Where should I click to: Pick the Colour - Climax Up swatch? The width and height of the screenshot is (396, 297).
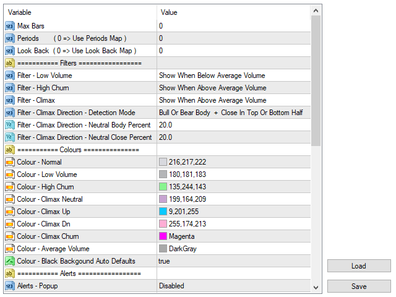163,212
